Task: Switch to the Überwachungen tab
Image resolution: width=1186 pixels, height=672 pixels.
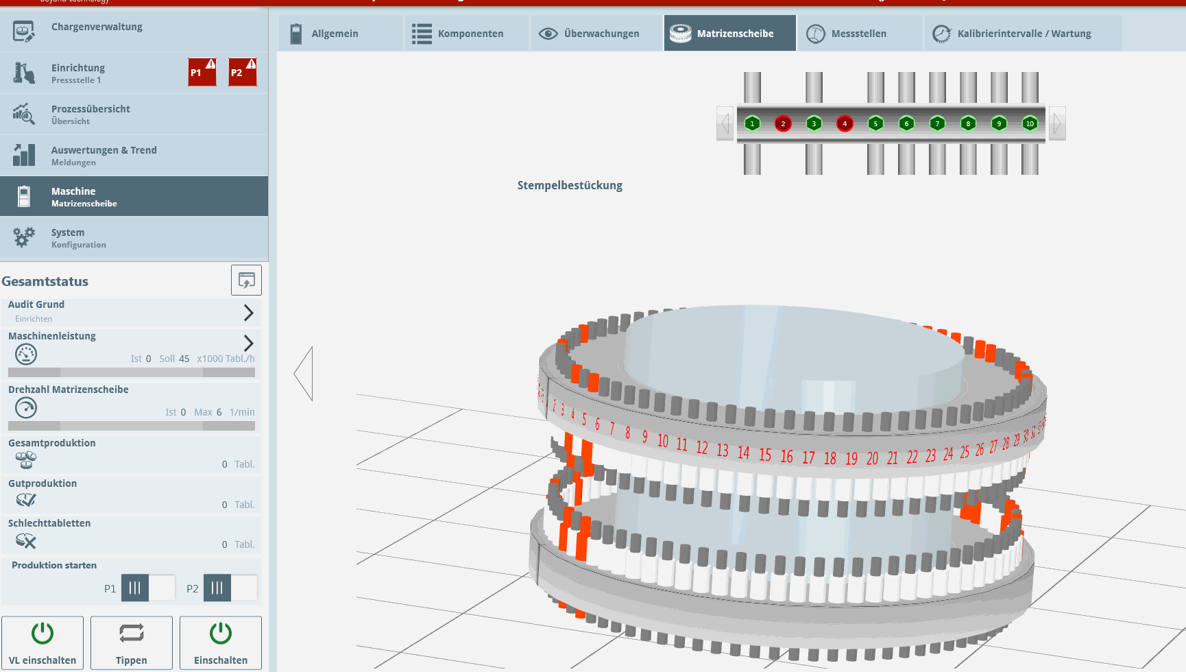Action: click(589, 34)
